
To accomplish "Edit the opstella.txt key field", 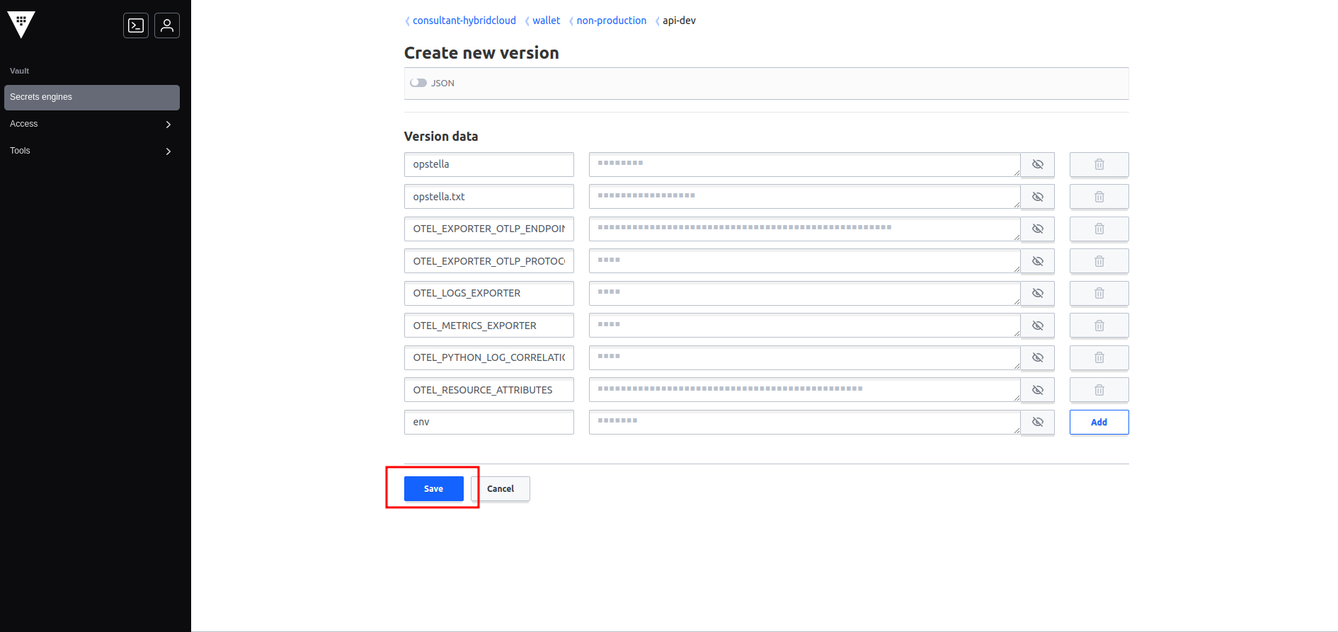I will coord(489,197).
